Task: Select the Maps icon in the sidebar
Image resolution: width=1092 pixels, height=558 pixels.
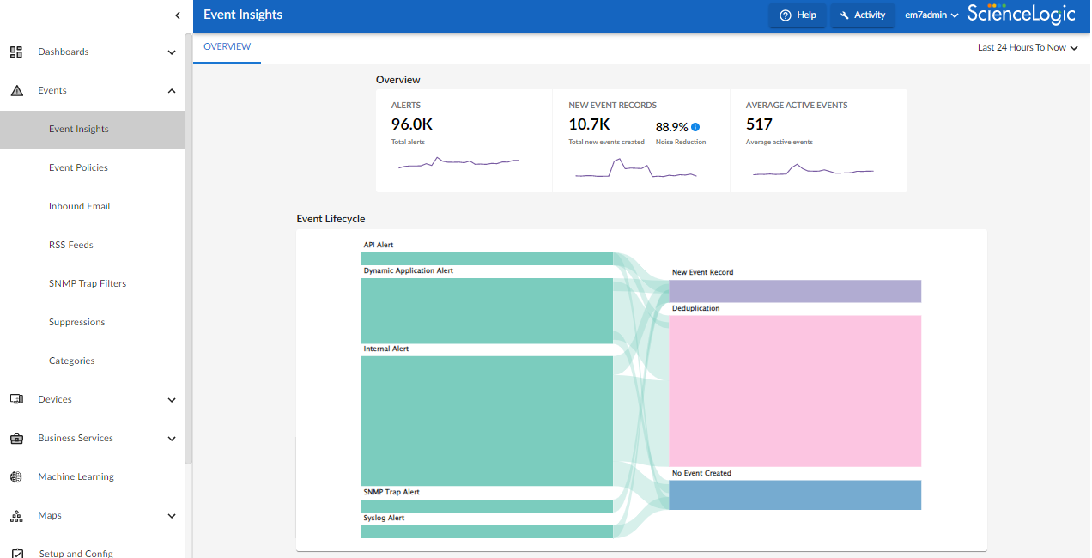Action: click(15, 515)
